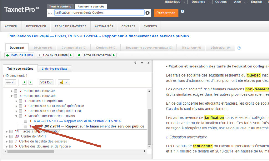Open RAG-2013-2014 Rapport annuel de gestion link

click(77, 121)
